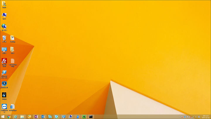
Task: Open the Windows Start button
Action: 3,117
